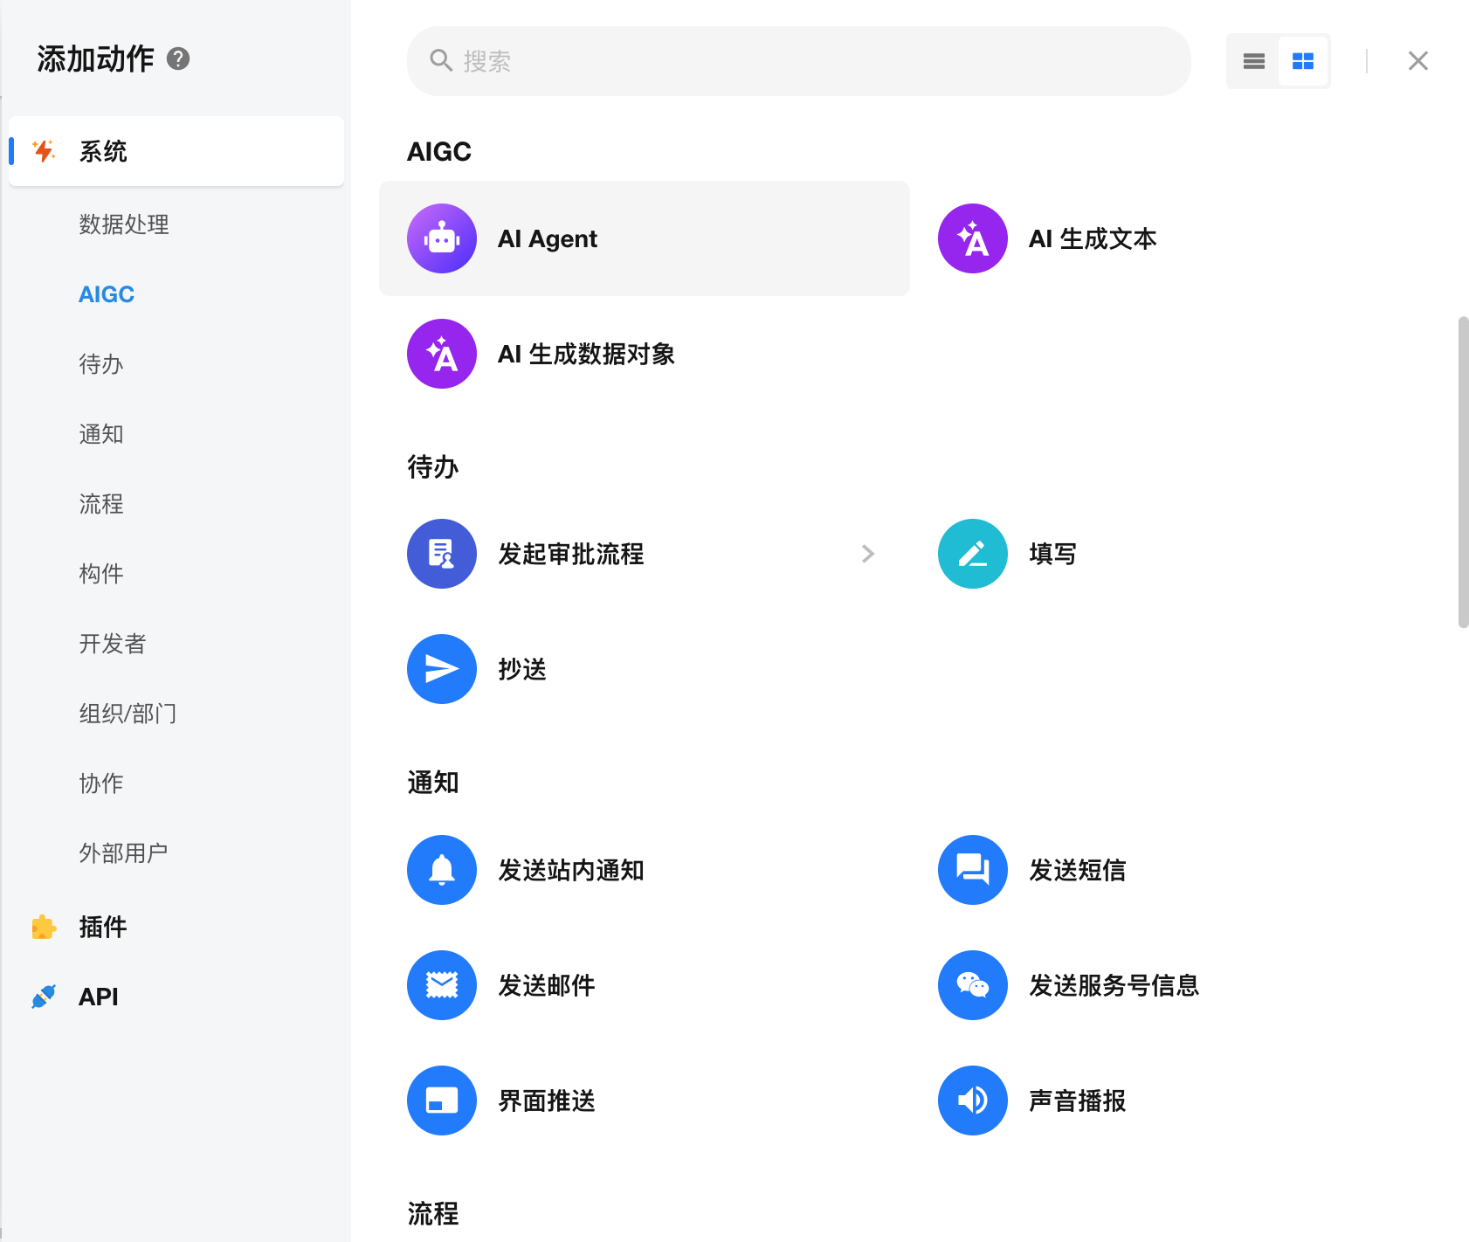Open the 发送邮件 envelope icon

pos(442,985)
